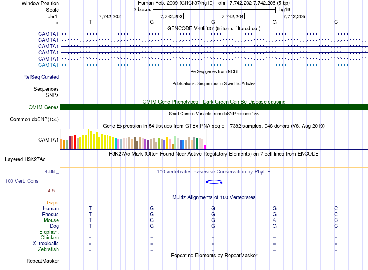Click the 4.88 PhyloP upper scale value
The height and width of the screenshot is (270, 368).
click(50, 171)
